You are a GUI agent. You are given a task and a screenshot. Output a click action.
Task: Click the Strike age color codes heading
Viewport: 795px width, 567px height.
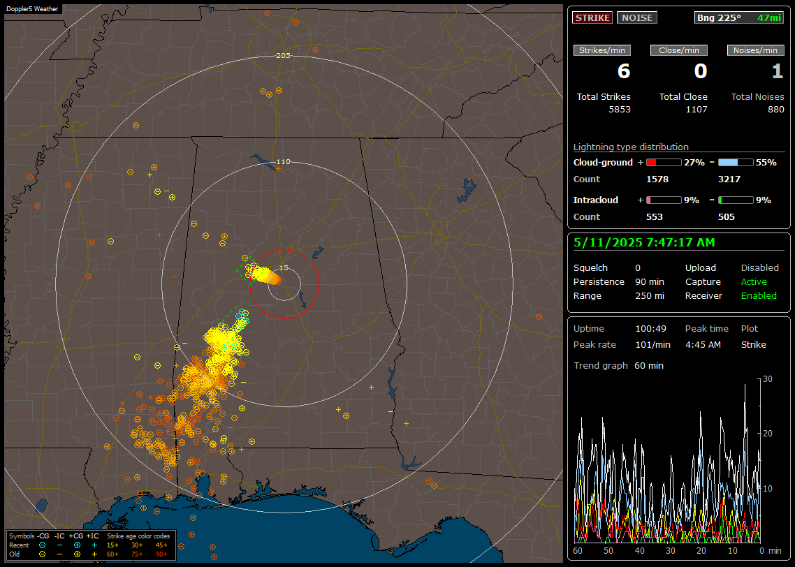138,536
